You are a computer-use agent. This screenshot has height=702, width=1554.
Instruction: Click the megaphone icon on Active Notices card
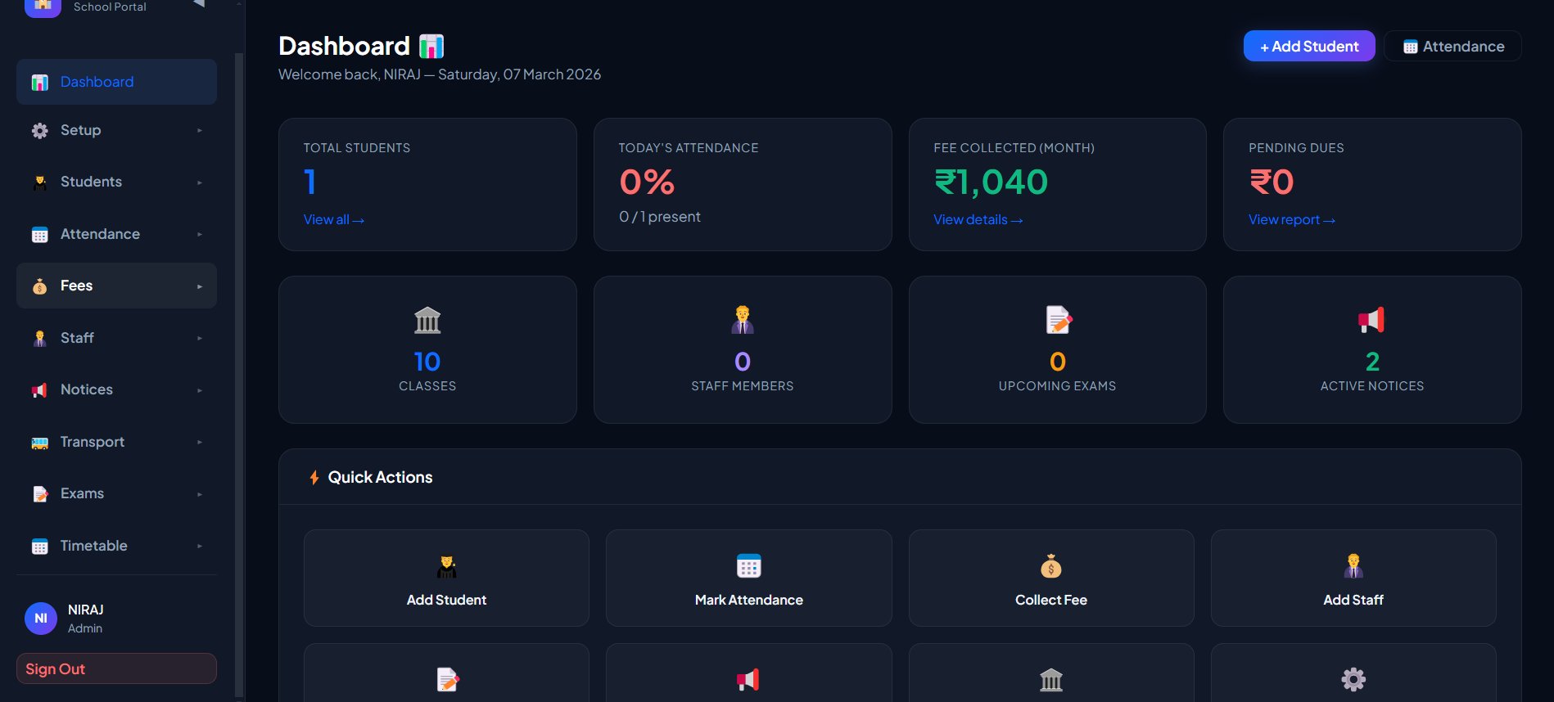[1372, 320]
